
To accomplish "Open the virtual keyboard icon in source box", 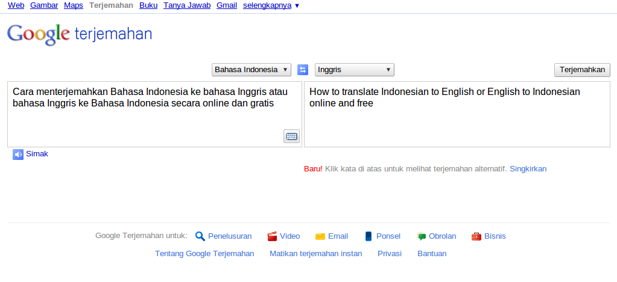I will click(291, 136).
